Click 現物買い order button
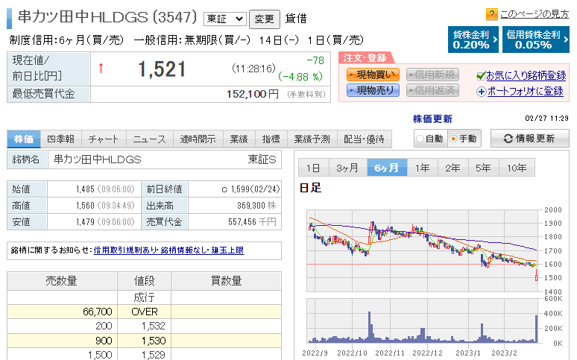 [x=373, y=75]
